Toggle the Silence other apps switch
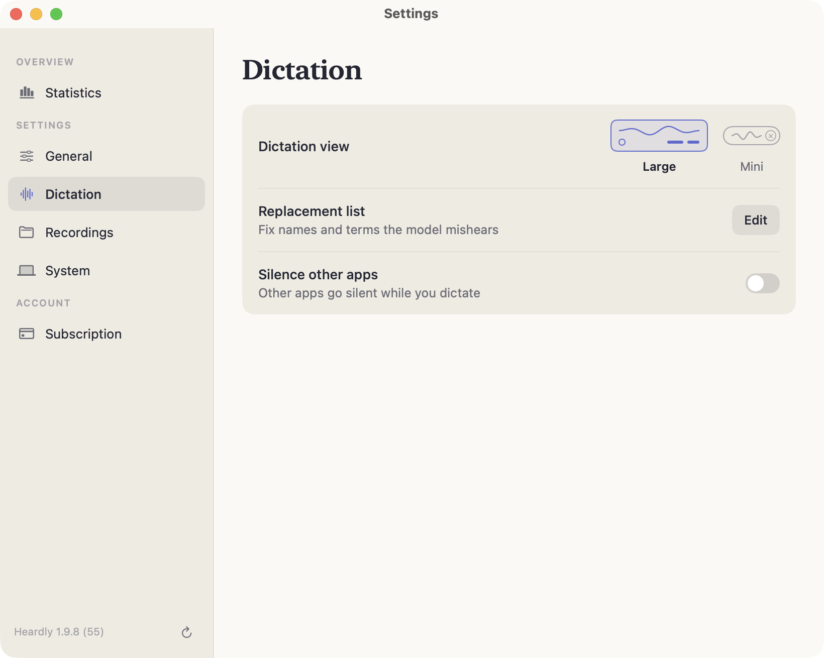 (x=762, y=283)
